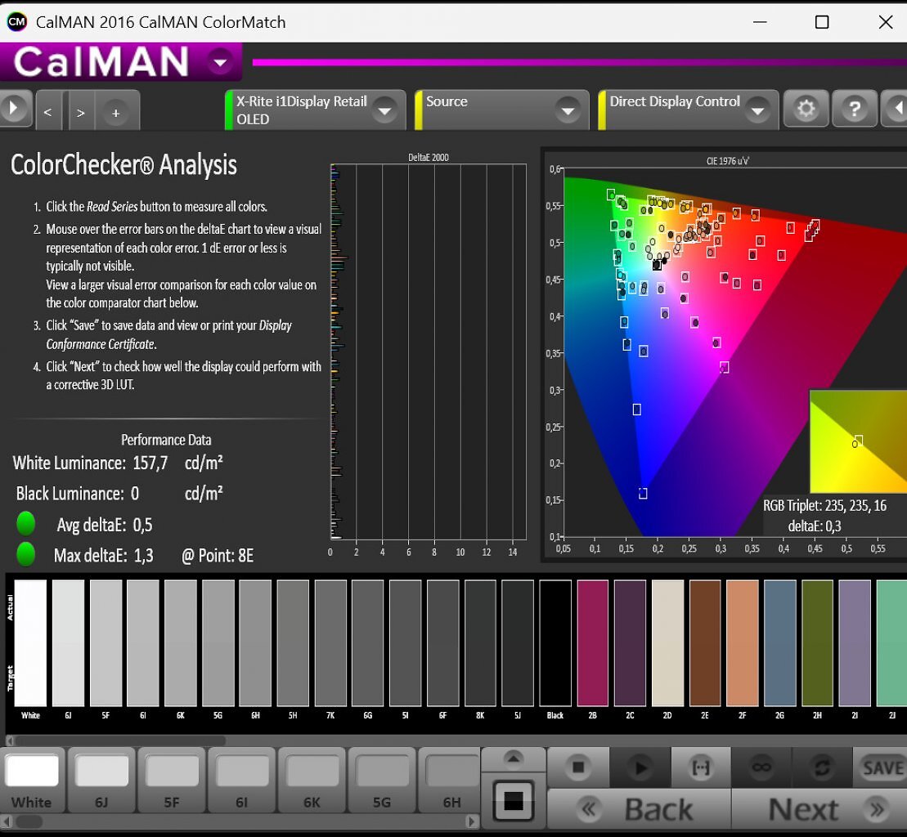Click the Next button
This screenshot has width=907, height=837.
(x=819, y=808)
